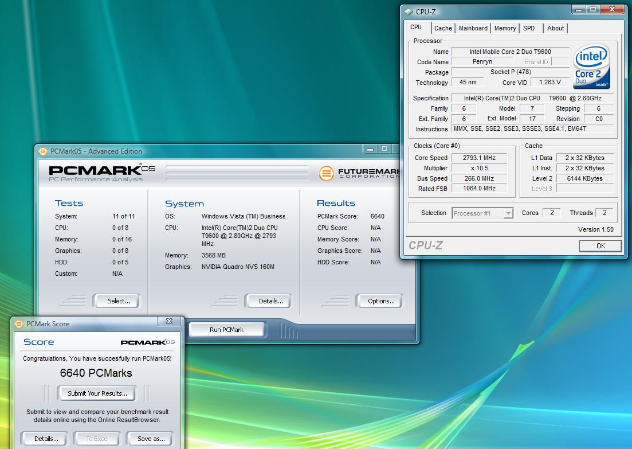
Task: Open the Memory tab in CPU-Z
Action: tap(505, 28)
